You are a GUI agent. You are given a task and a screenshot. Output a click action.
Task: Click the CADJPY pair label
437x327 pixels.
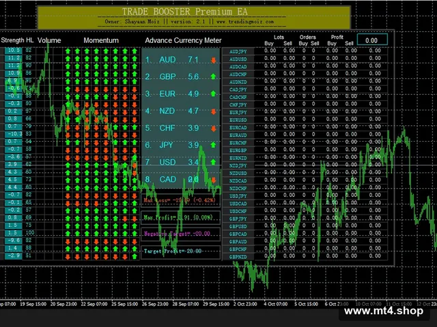coord(238,89)
